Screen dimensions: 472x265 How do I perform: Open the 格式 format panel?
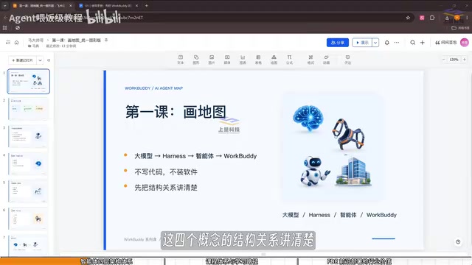point(310,60)
